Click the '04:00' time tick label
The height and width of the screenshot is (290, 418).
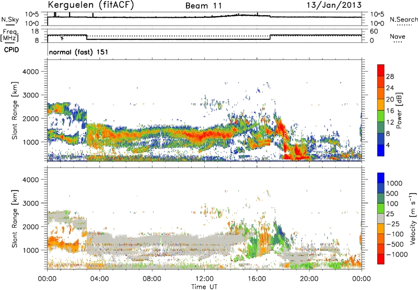pos(99,279)
